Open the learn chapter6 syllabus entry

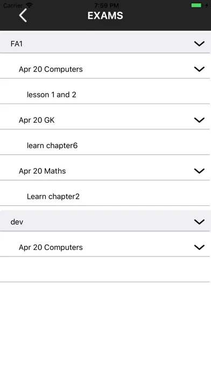click(52, 145)
